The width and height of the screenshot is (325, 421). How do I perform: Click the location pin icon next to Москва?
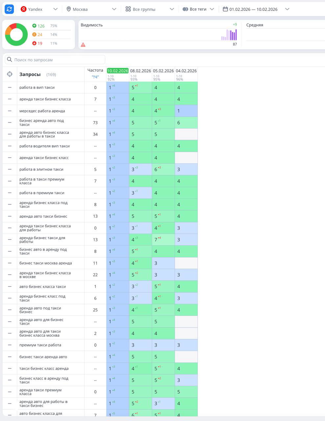(x=68, y=9)
